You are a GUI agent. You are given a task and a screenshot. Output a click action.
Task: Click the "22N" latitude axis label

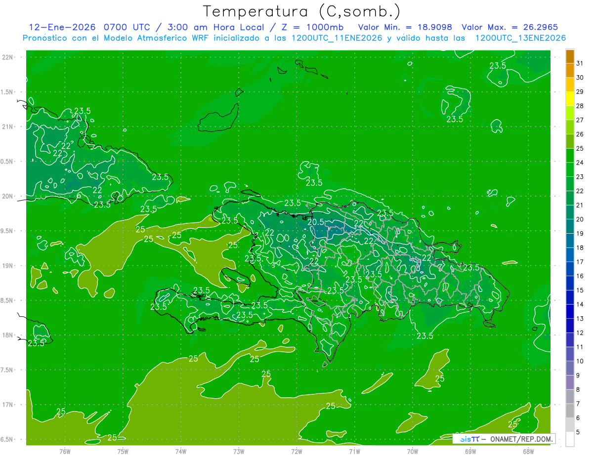tap(8, 57)
